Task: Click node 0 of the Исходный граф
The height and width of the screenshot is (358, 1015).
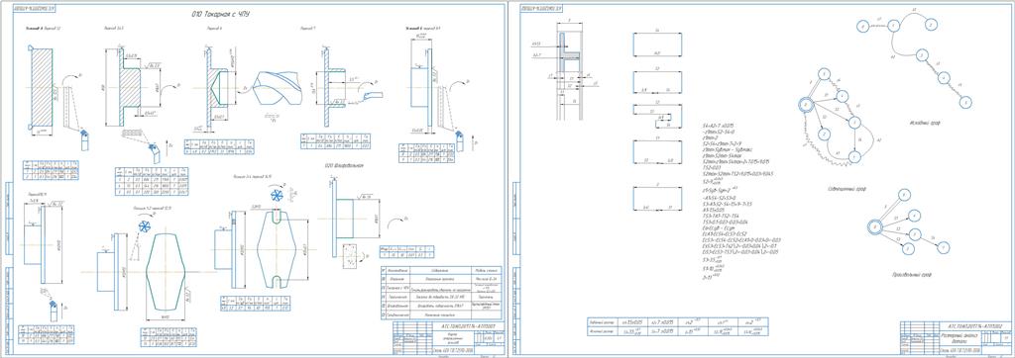Action: click(862, 26)
